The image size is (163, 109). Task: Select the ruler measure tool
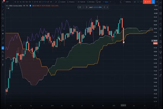tap(3, 39)
